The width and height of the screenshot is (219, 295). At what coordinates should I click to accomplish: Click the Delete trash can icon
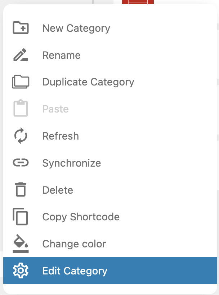click(x=21, y=190)
